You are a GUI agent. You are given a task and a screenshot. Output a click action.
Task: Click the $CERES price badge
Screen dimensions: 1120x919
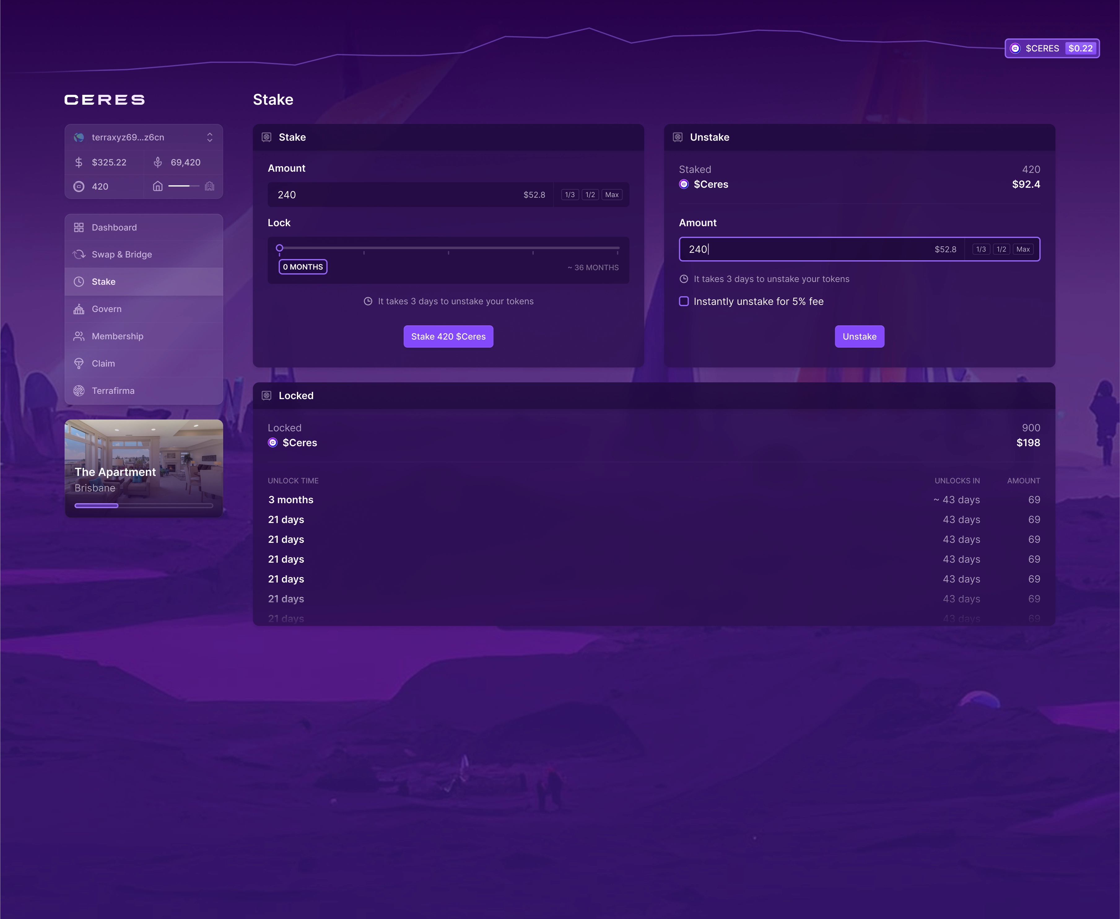click(x=1052, y=48)
